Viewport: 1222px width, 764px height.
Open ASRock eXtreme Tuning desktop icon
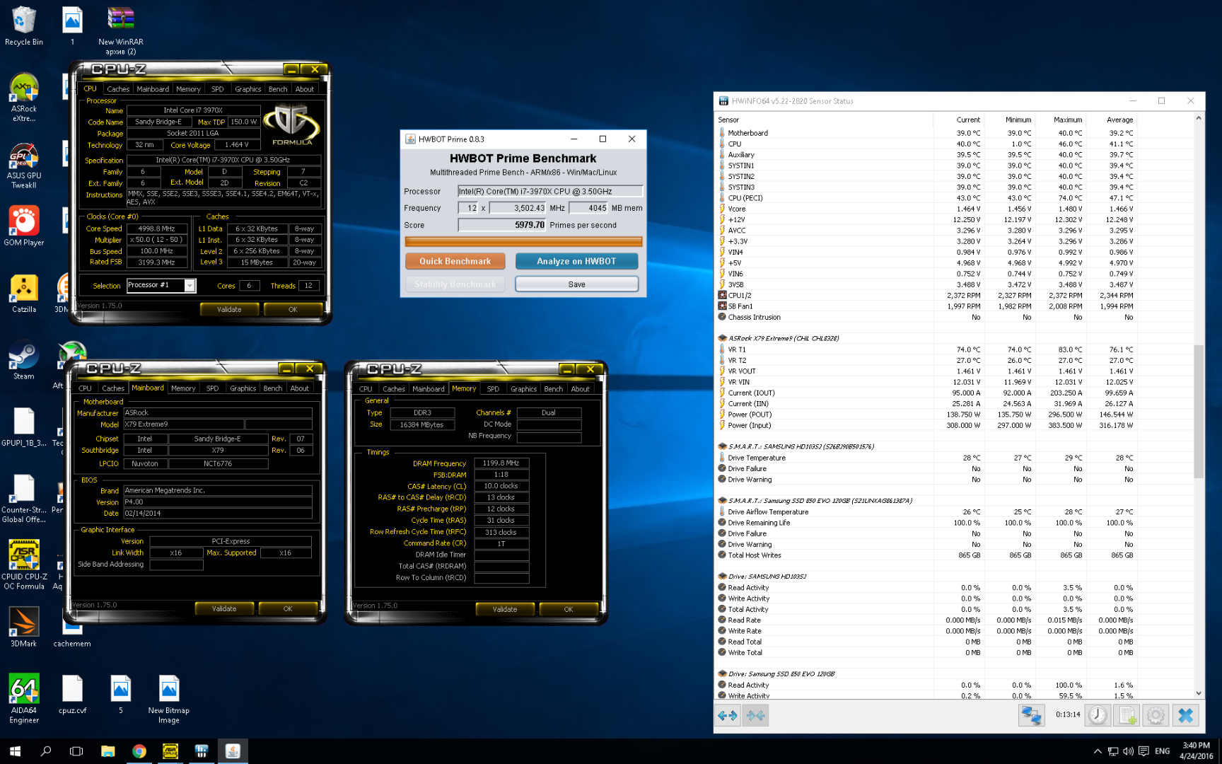click(24, 98)
